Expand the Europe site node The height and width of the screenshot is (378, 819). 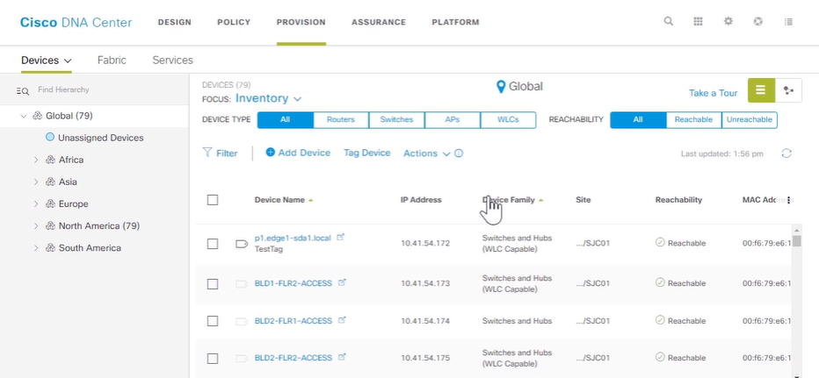(x=36, y=203)
